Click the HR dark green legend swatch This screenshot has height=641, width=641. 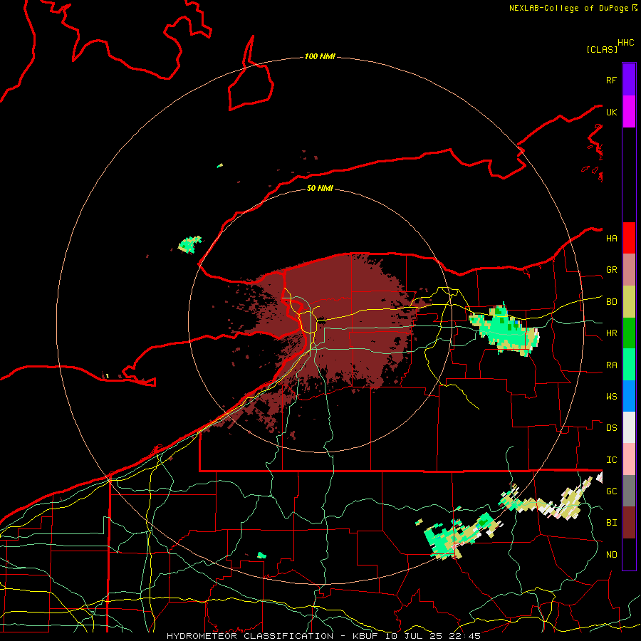[629, 333]
